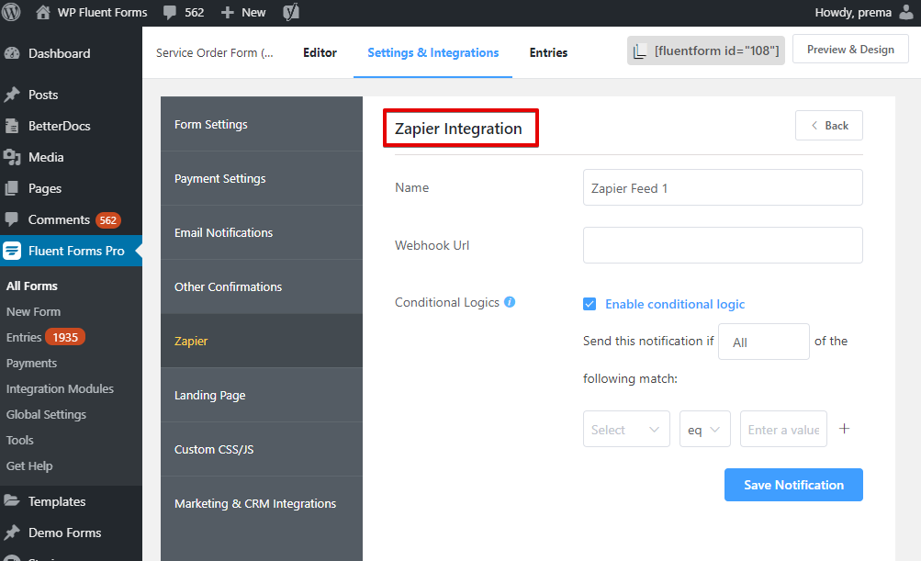The width and height of the screenshot is (921, 561).
Task: Open Entries submenu with 1935 badge
Action: 46,337
